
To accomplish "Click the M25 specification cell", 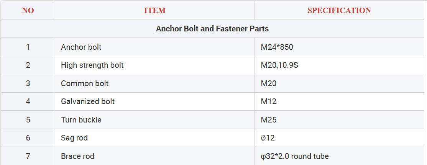I will (269, 120).
